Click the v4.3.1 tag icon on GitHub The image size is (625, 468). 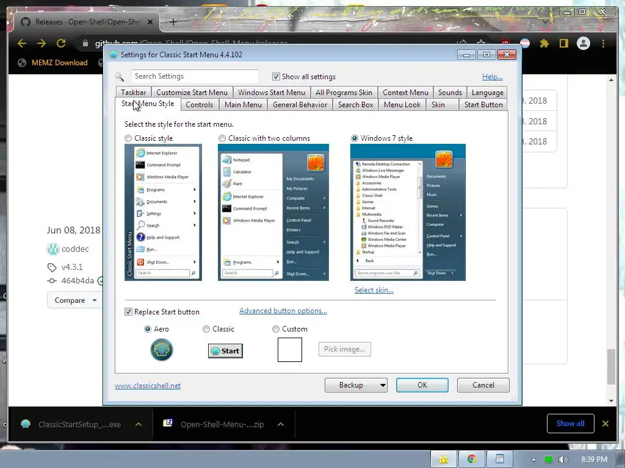click(x=52, y=268)
